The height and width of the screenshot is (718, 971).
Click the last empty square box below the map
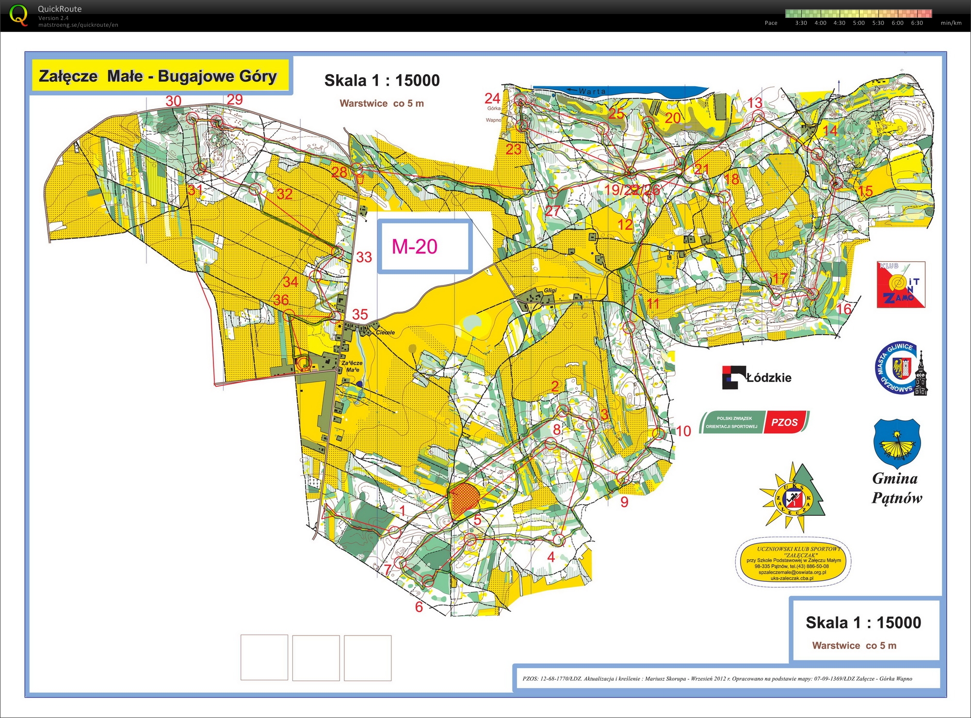tap(368, 657)
